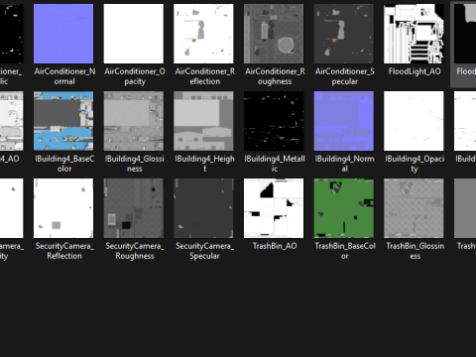This screenshot has width=476, height=357.
Task: Click the 'AirConditioner_Reflection' file name label
Action: click(x=205, y=76)
